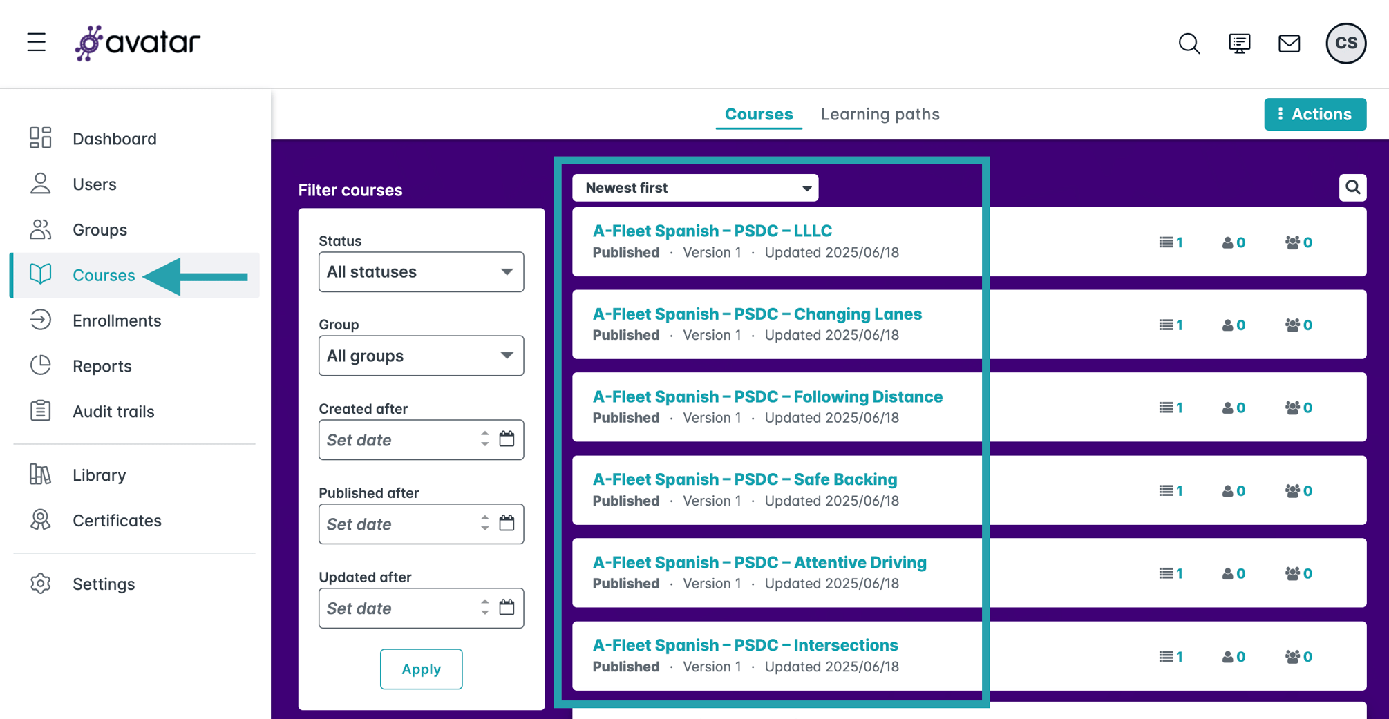Image resolution: width=1389 pixels, height=719 pixels.
Task: Open A-Fleet Spanish – PSDC – Safe Backing course
Action: (744, 479)
